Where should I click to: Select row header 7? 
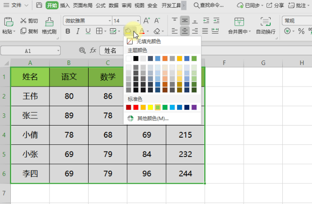4,193
